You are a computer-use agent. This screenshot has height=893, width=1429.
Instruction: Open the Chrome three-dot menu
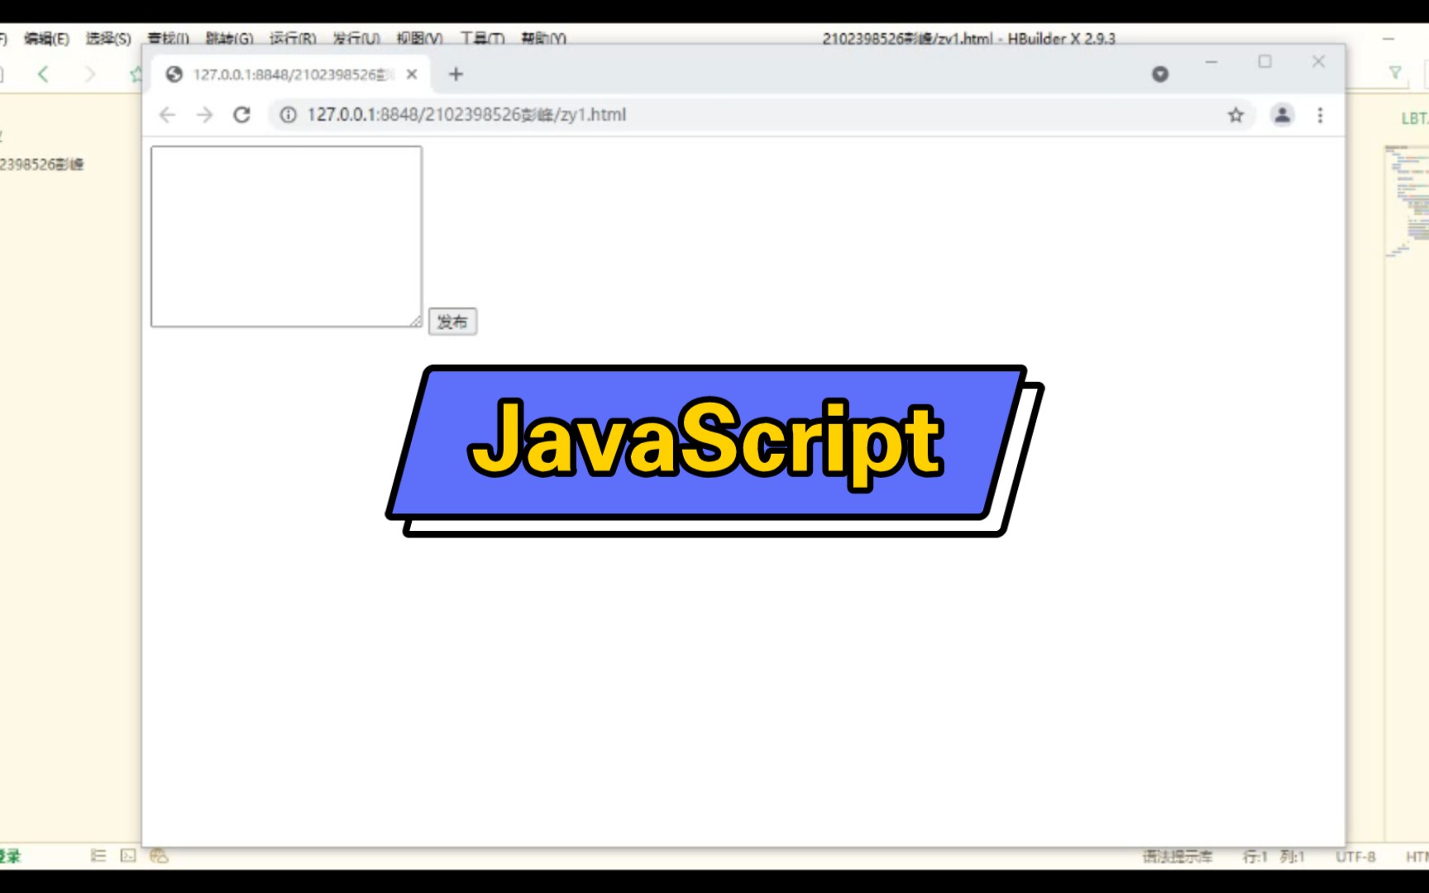1320,115
